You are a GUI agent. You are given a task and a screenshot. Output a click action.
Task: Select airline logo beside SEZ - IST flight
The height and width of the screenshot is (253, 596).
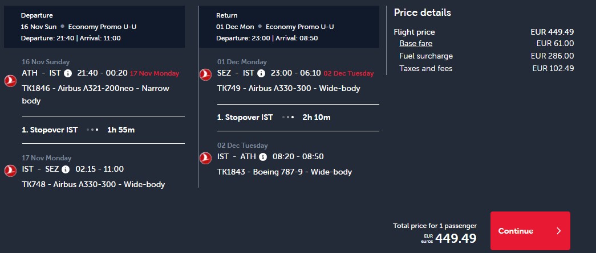(206, 74)
